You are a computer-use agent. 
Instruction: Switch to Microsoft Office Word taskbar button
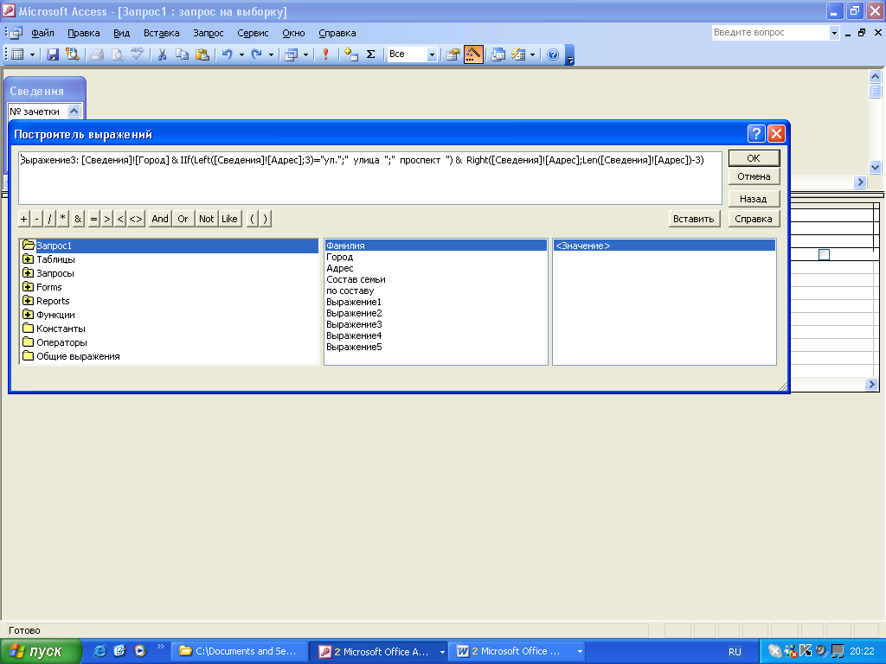tap(514, 651)
